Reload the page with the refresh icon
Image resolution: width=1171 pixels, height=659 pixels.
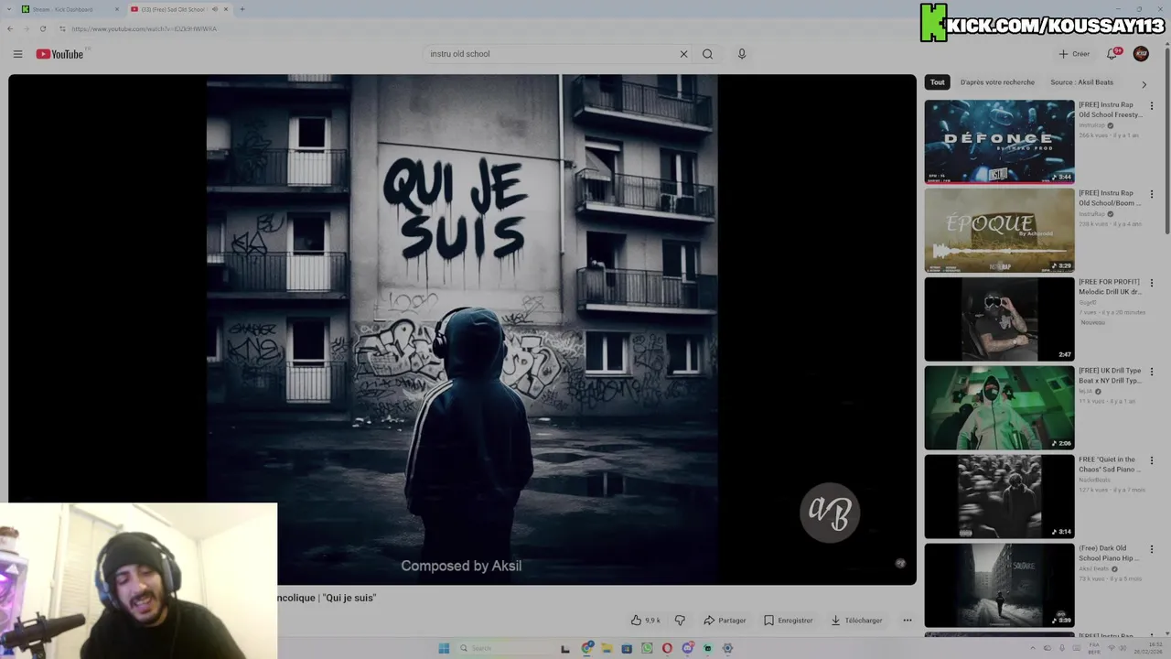point(43,29)
